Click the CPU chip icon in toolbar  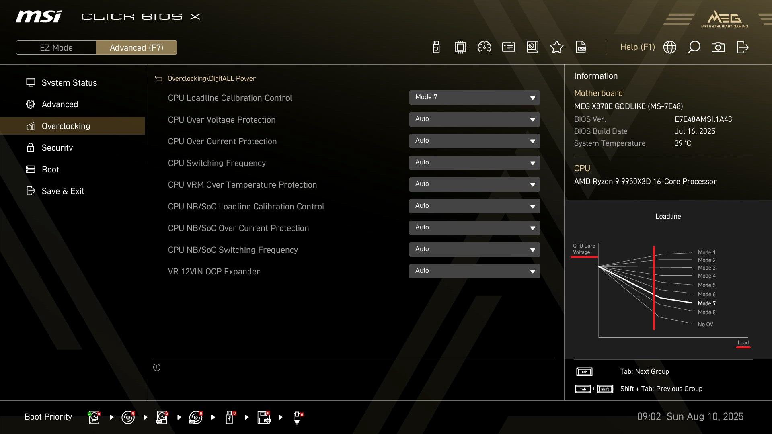460,47
